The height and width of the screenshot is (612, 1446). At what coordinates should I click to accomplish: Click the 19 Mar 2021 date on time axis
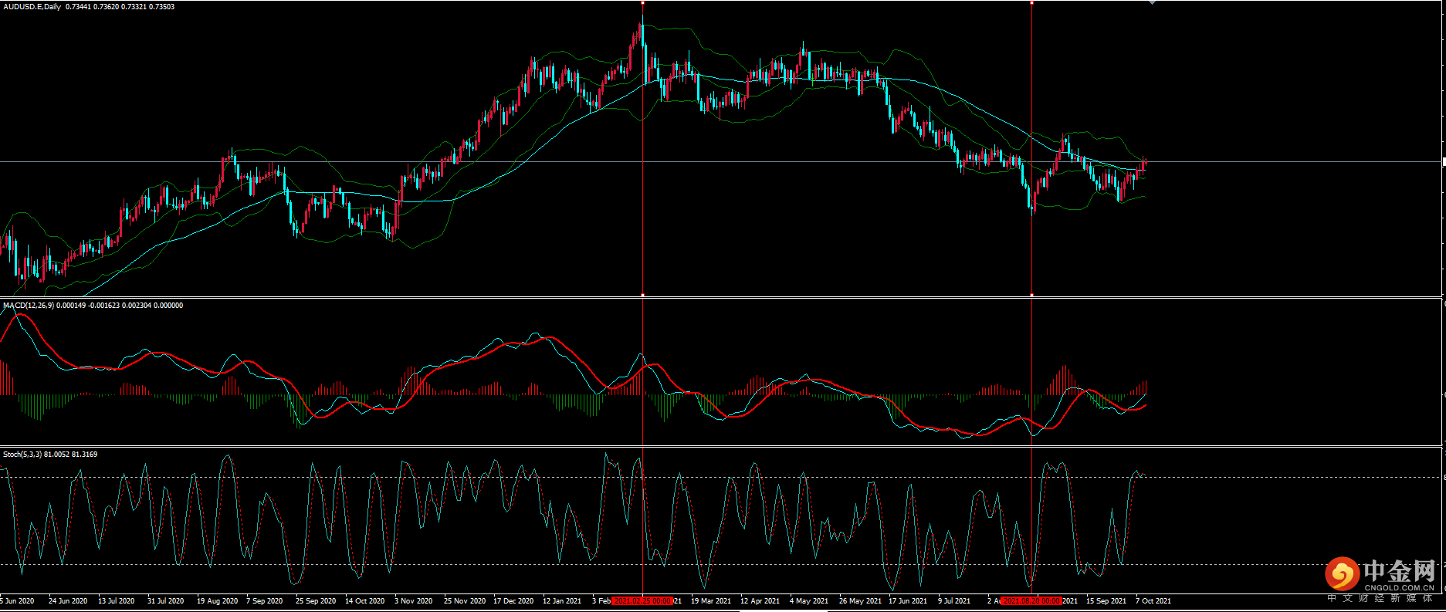[x=710, y=601]
